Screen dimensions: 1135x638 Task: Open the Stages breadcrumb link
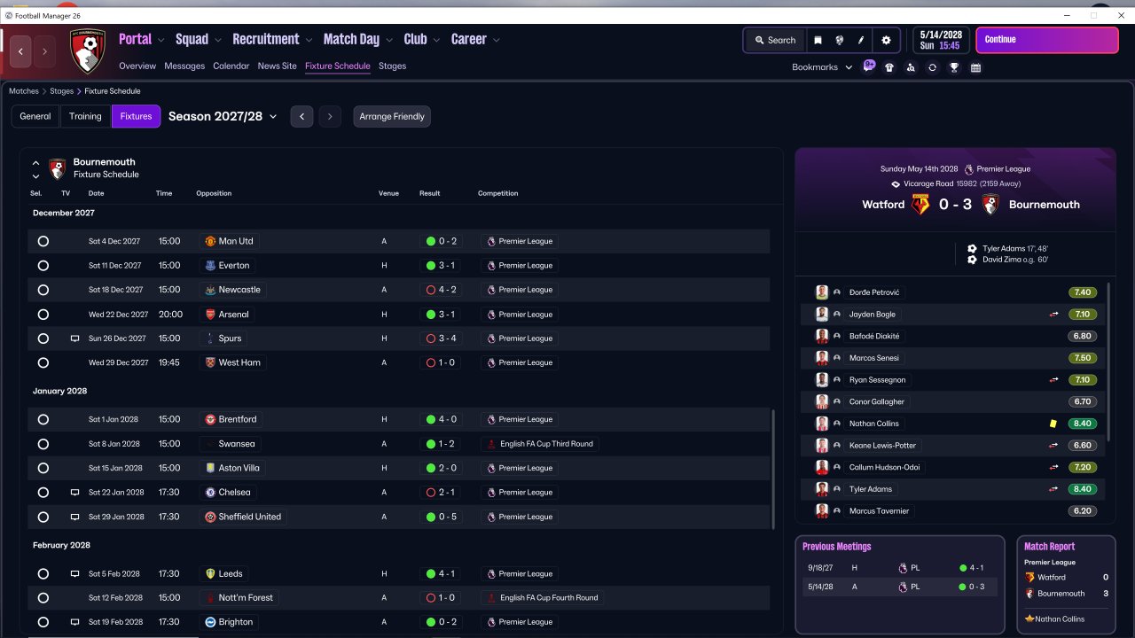pyautogui.click(x=62, y=91)
